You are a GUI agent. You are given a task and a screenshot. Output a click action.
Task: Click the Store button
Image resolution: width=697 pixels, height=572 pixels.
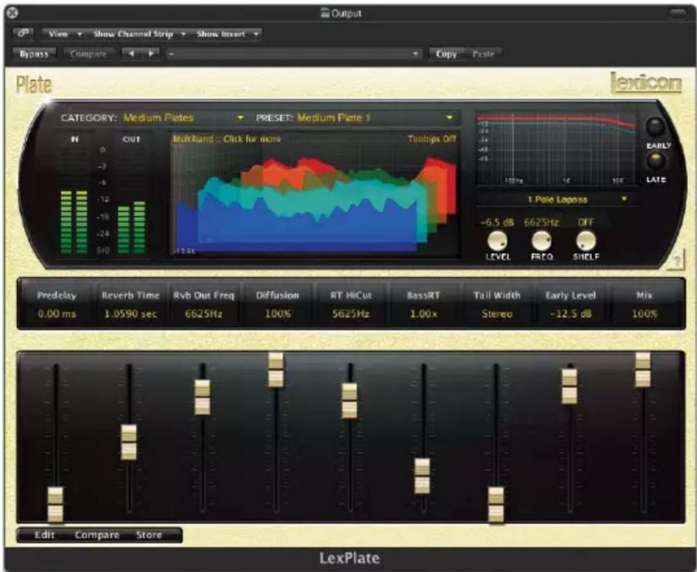point(149,535)
